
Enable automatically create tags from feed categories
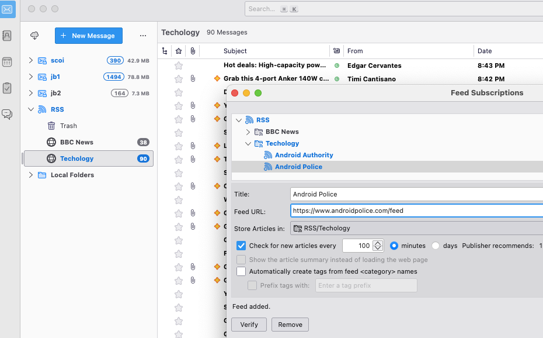coord(241,271)
